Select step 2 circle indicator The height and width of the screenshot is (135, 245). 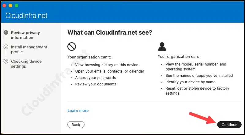click(x=6, y=47)
